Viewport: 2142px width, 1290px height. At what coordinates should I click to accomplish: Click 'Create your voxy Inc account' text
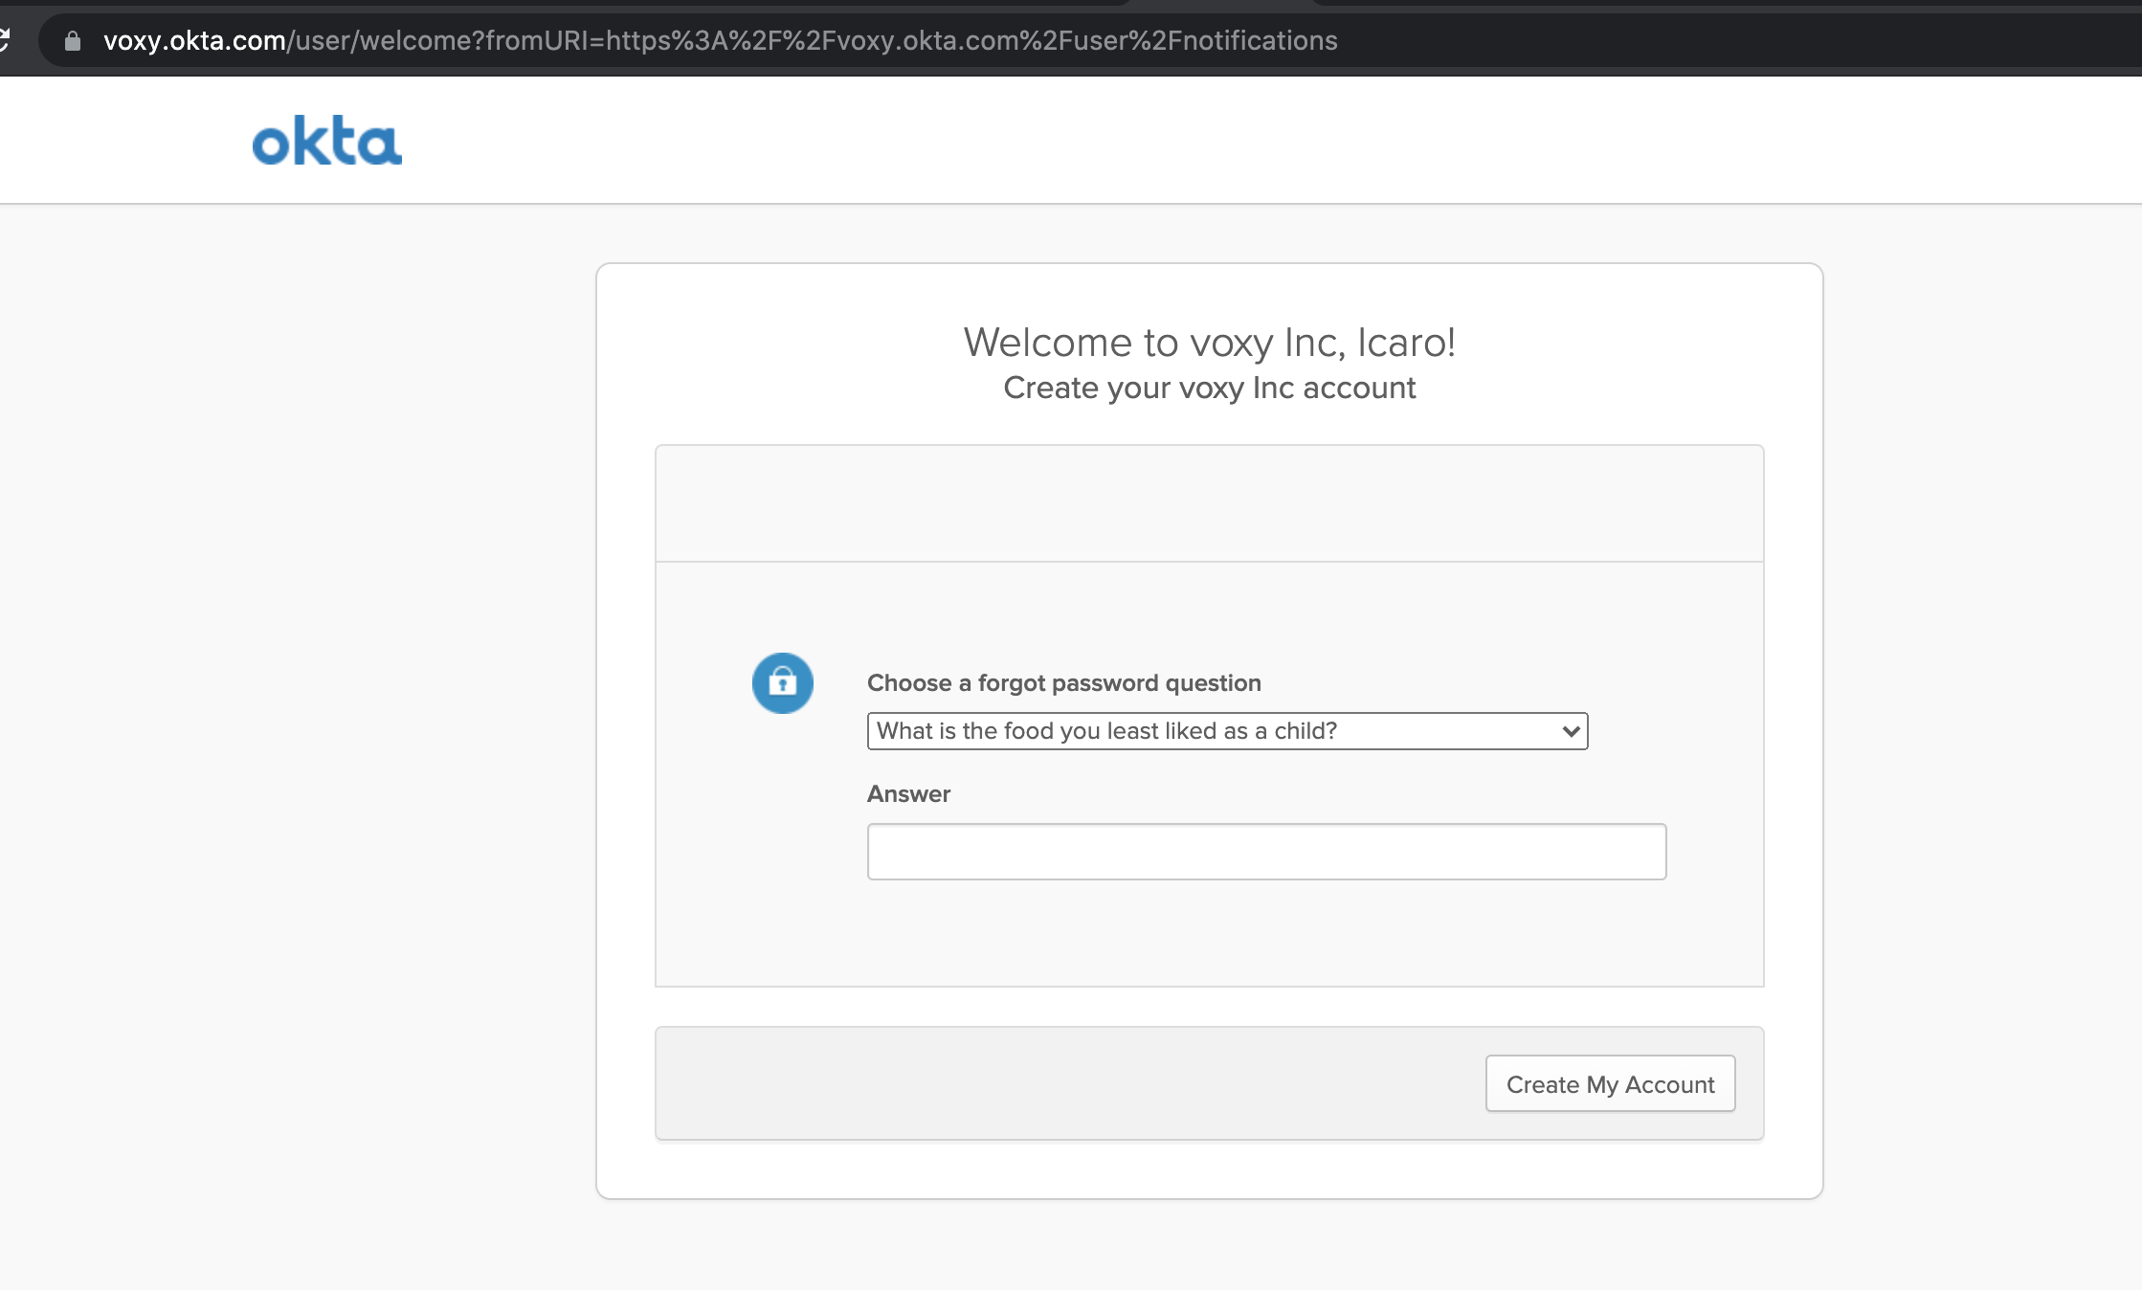pyautogui.click(x=1209, y=388)
